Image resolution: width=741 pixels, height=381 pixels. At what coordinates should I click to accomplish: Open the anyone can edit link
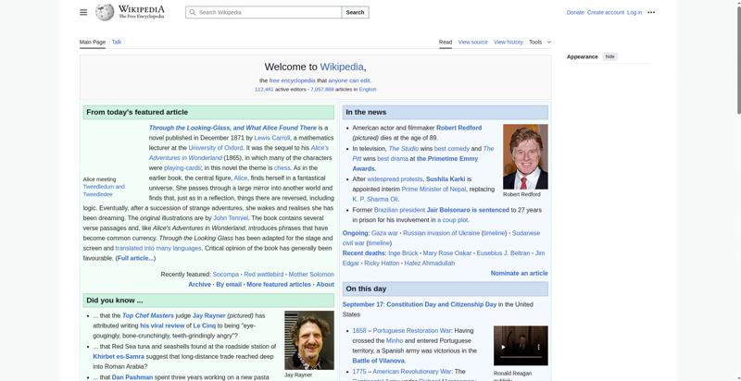tap(349, 80)
